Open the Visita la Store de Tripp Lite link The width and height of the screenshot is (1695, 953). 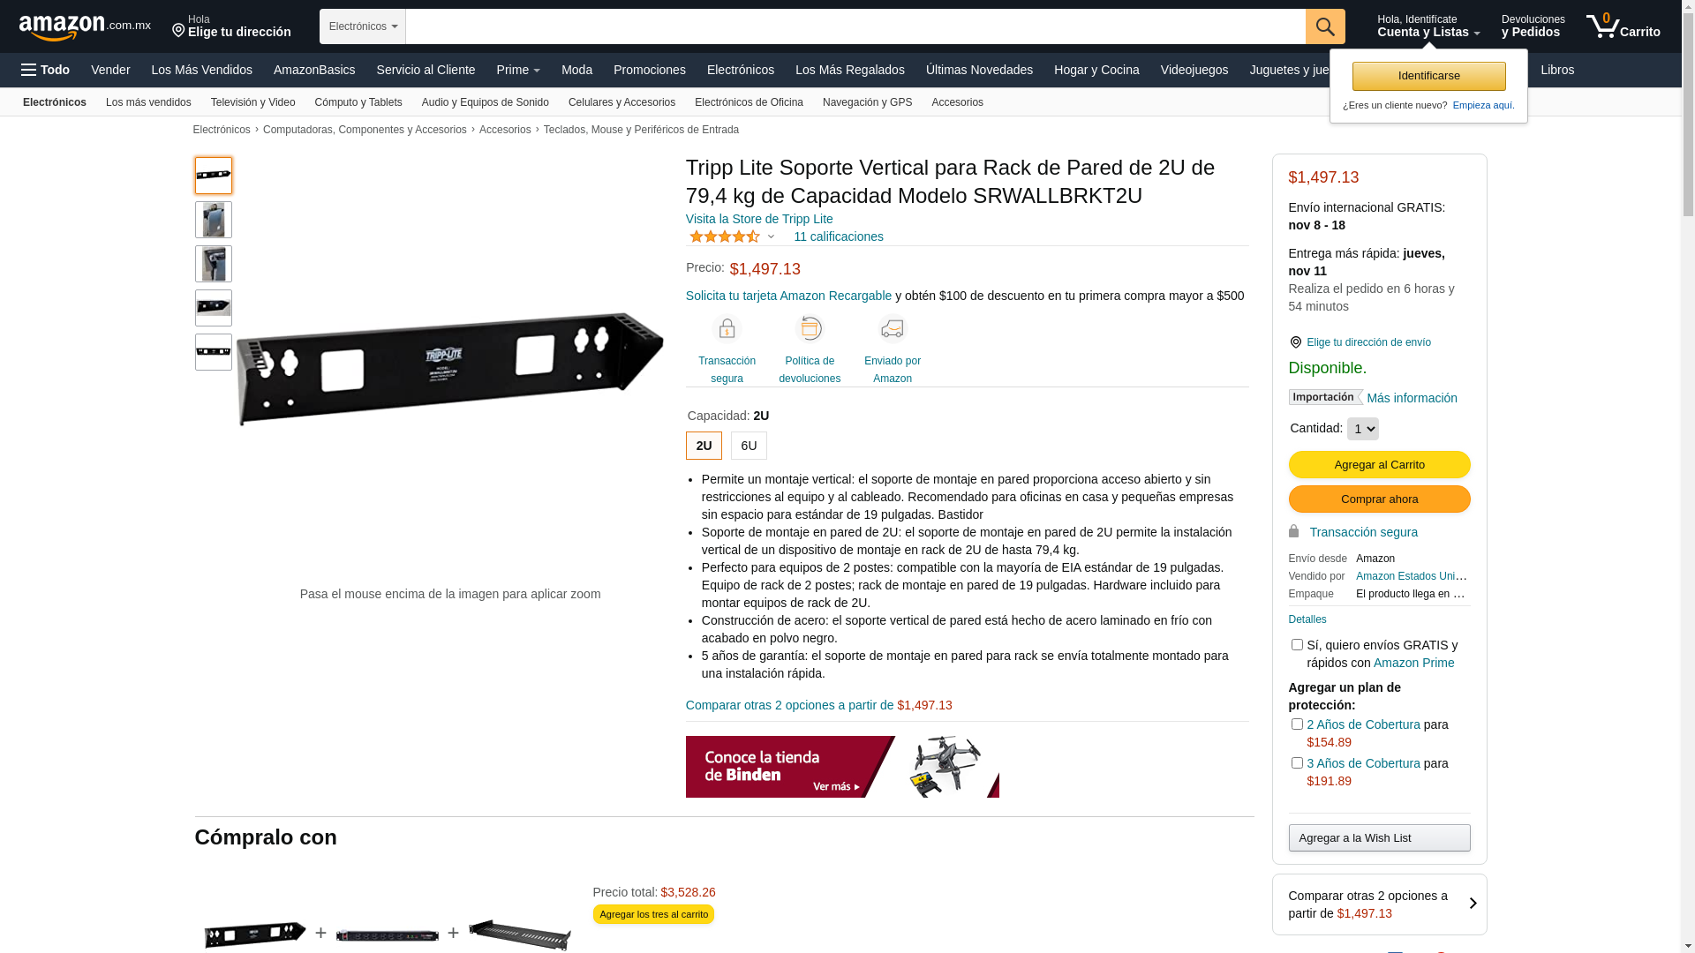[759, 219]
